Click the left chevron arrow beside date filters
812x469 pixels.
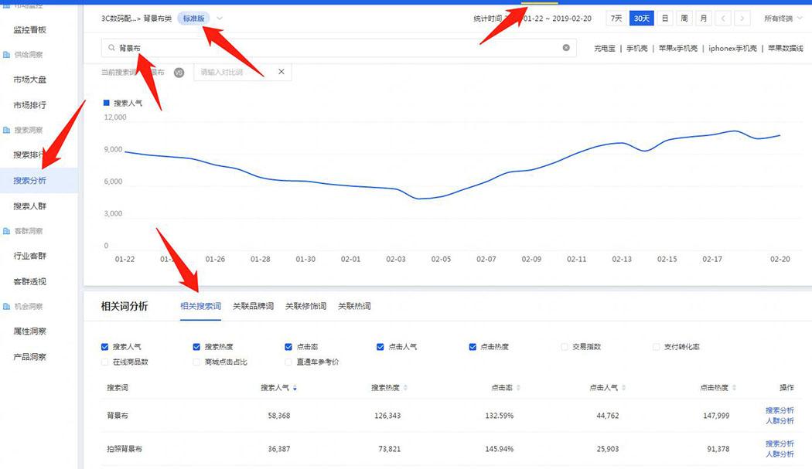[722, 17]
